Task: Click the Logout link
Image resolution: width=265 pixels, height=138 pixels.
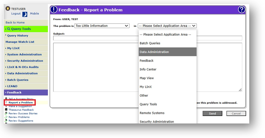Action: pos(16,14)
